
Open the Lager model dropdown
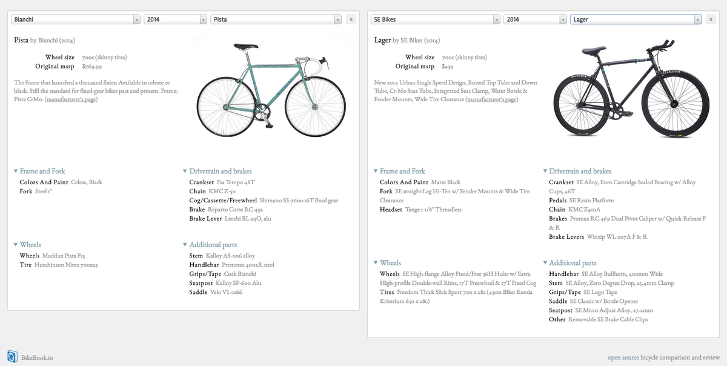(635, 19)
